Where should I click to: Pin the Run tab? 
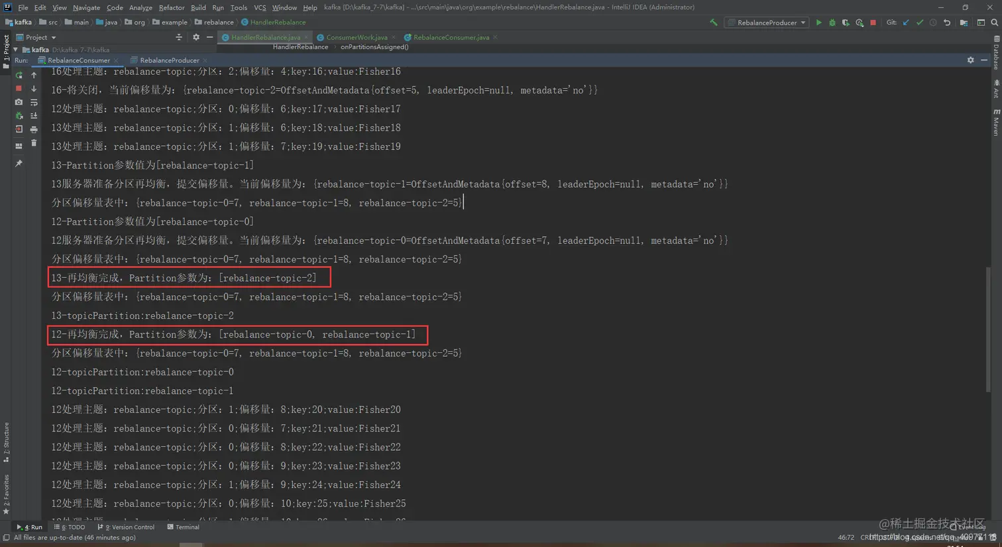[x=19, y=163]
